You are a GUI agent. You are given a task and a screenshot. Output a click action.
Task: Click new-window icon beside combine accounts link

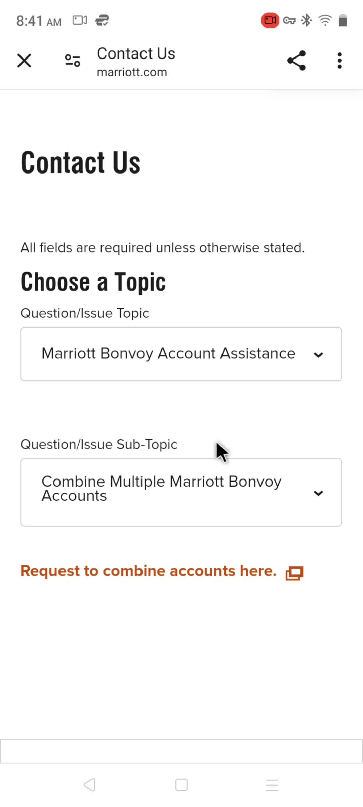(x=294, y=573)
